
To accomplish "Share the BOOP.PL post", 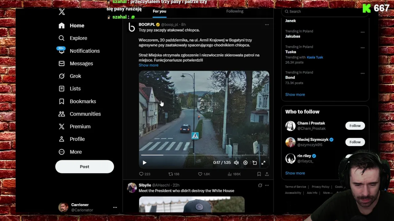I will [267, 174].
